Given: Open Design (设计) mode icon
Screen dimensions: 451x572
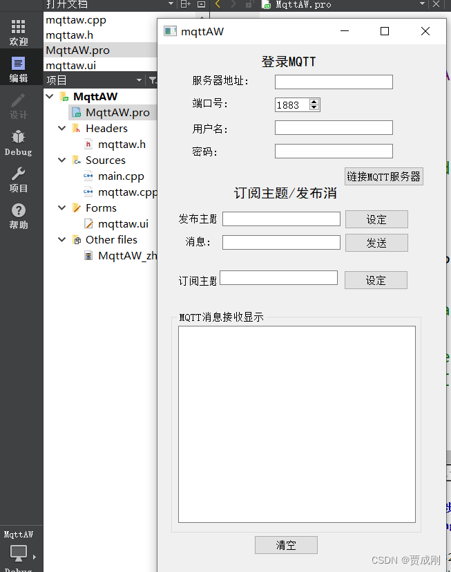Looking at the screenshot, I should click(18, 101).
